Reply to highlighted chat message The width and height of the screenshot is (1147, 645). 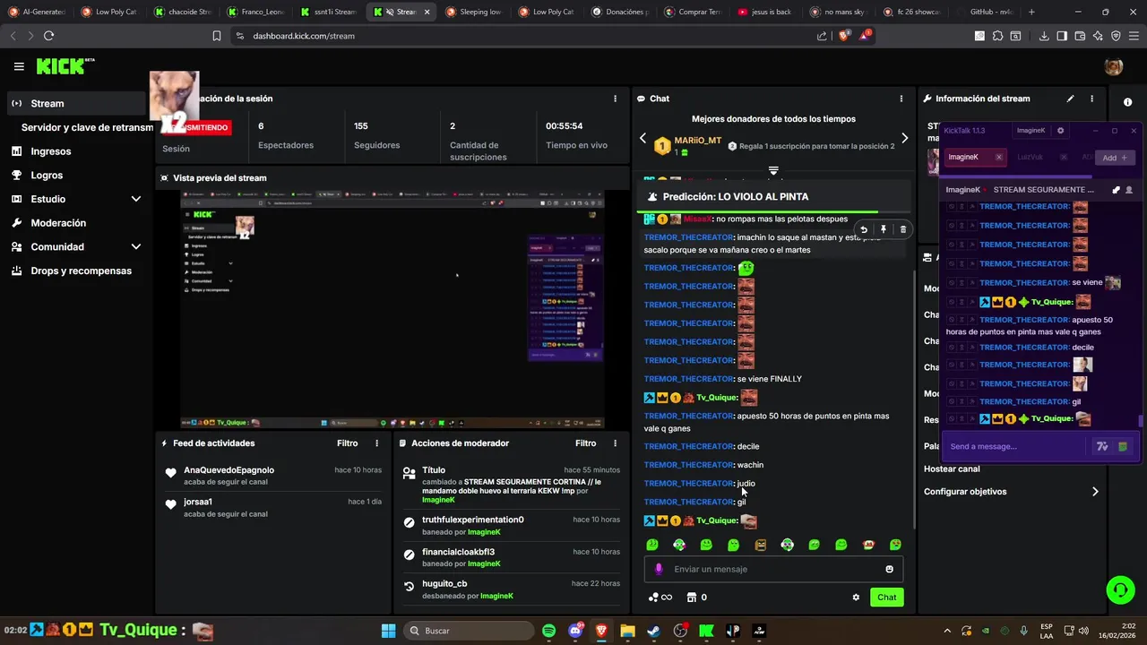(864, 229)
